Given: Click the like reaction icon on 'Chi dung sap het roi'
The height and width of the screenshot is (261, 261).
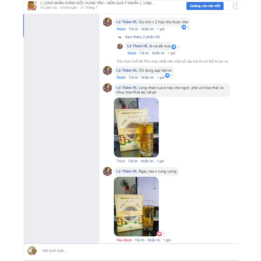Looking at the screenshot, I should tap(167, 75).
